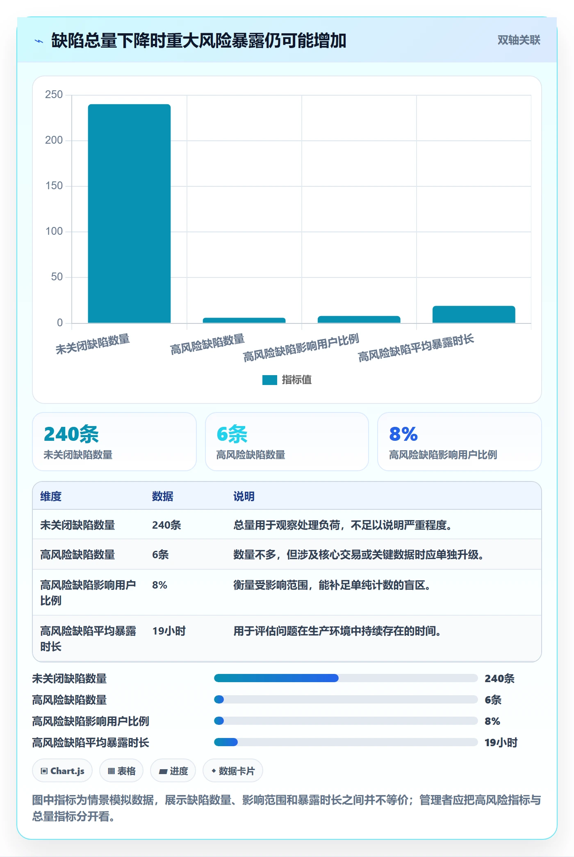Click the 19小时 value beside the progress bar
This screenshot has width=574, height=857.
(501, 742)
